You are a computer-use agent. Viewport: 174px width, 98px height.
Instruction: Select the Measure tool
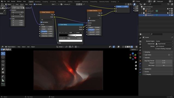click(x=3, y=80)
